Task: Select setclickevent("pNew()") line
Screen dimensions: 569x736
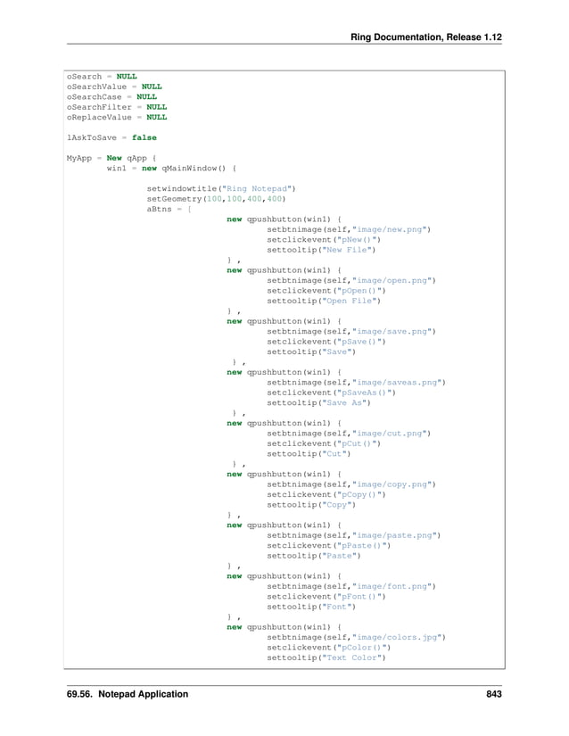Action: coord(324,239)
